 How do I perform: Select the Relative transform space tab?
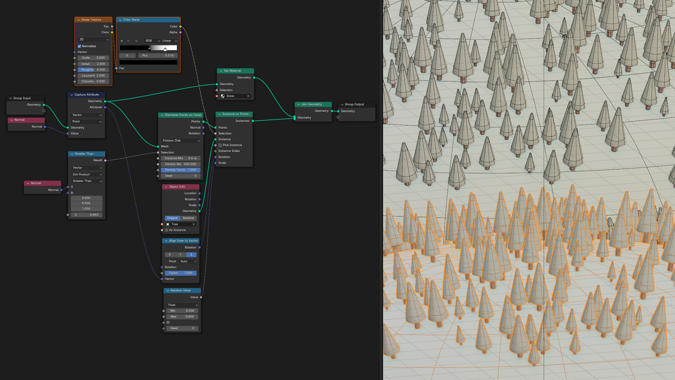(188, 218)
